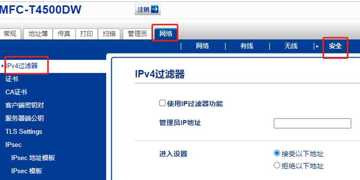The height and width of the screenshot is (180, 360).
Task: Open the 有线 submenu
Action: click(246, 46)
